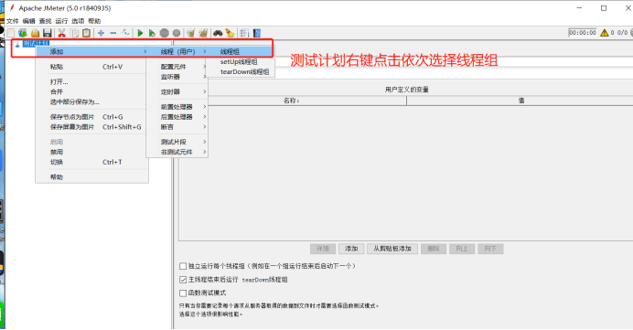This screenshot has height=330, width=633.
Task: Expand the 断言 submenu
Action: 177,127
